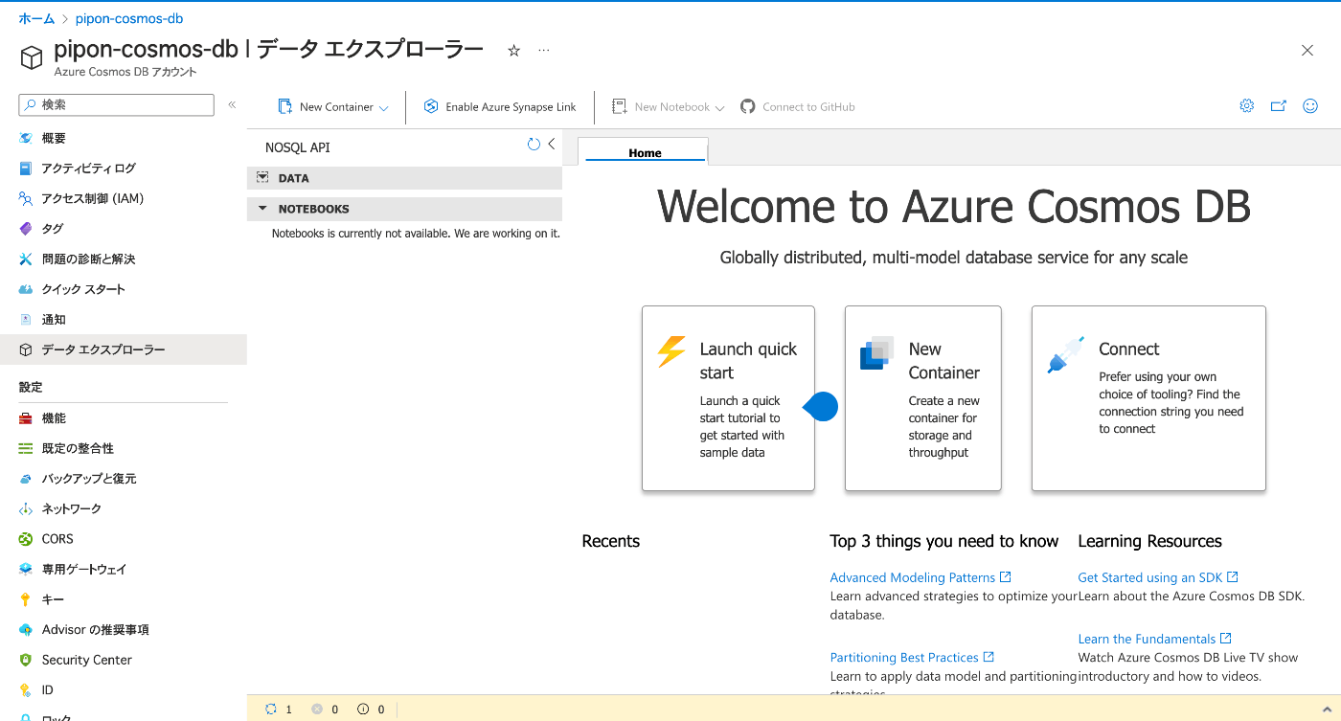
Task: Open Data Explorer in full screen icon
Action: coord(1279,106)
